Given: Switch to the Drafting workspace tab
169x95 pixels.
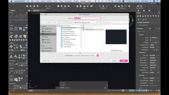Looking at the screenshot, I should pos(13,11).
